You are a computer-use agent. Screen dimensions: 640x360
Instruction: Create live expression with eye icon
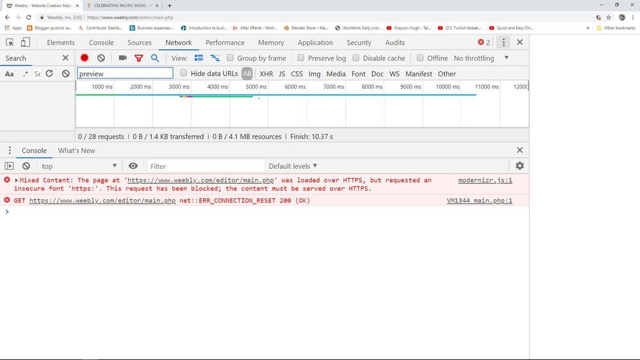pyautogui.click(x=133, y=166)
